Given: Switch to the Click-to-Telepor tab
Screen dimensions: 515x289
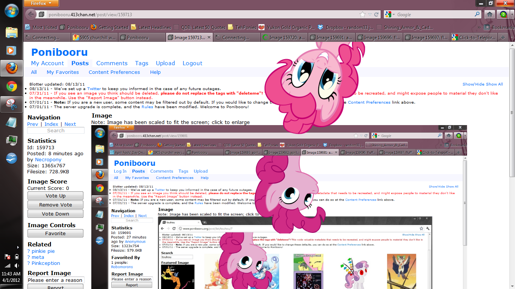Looking at the screenshot, I should tap(473, 37).
